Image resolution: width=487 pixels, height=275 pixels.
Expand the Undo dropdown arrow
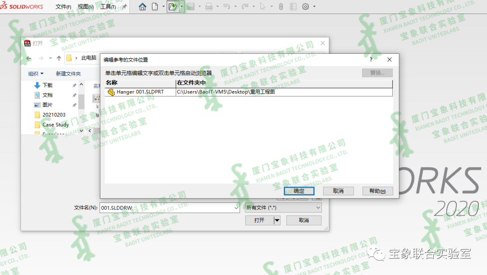[x=235, y=6]
